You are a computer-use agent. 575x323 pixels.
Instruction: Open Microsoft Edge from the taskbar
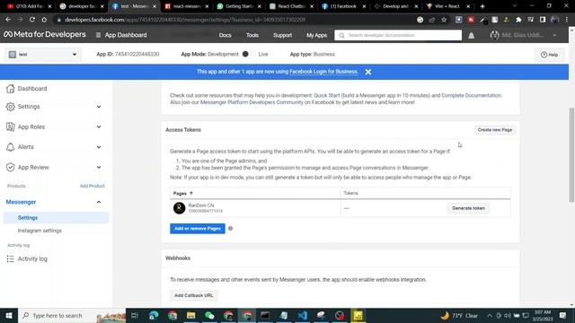(154, 315)
